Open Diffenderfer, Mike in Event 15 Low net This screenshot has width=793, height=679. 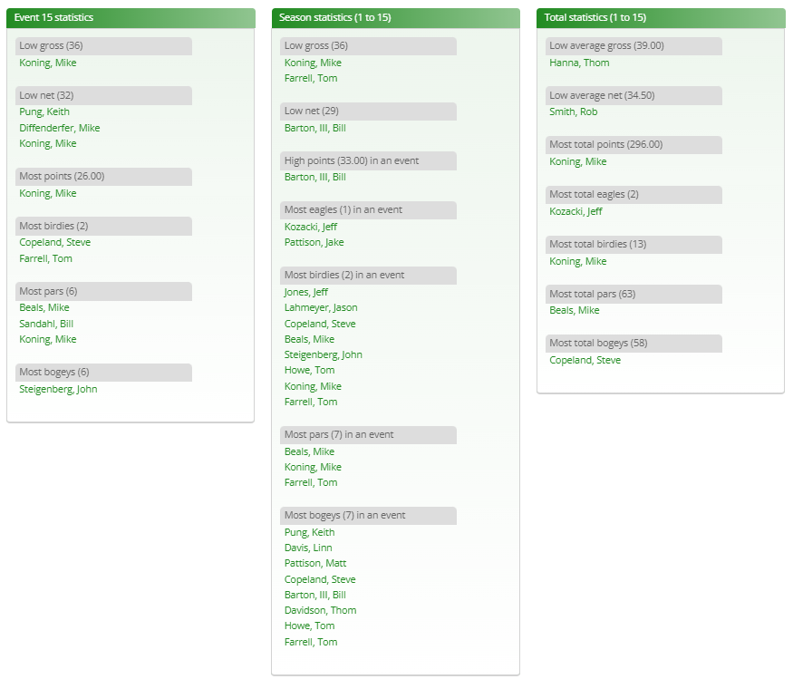click(x=59, y=128)
